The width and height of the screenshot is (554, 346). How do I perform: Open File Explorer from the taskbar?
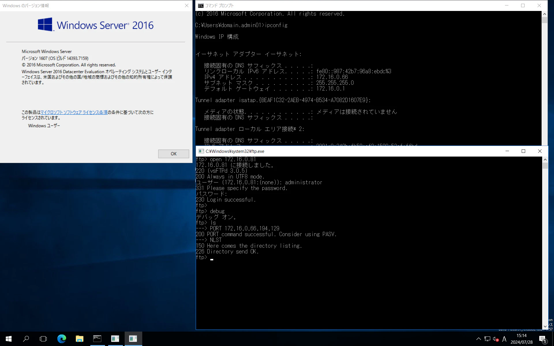pyautogui.click(x=79, y=339)
